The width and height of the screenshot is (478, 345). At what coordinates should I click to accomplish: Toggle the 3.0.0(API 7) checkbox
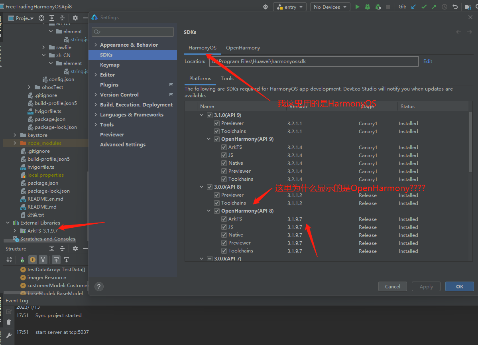[x=210, y=259]
